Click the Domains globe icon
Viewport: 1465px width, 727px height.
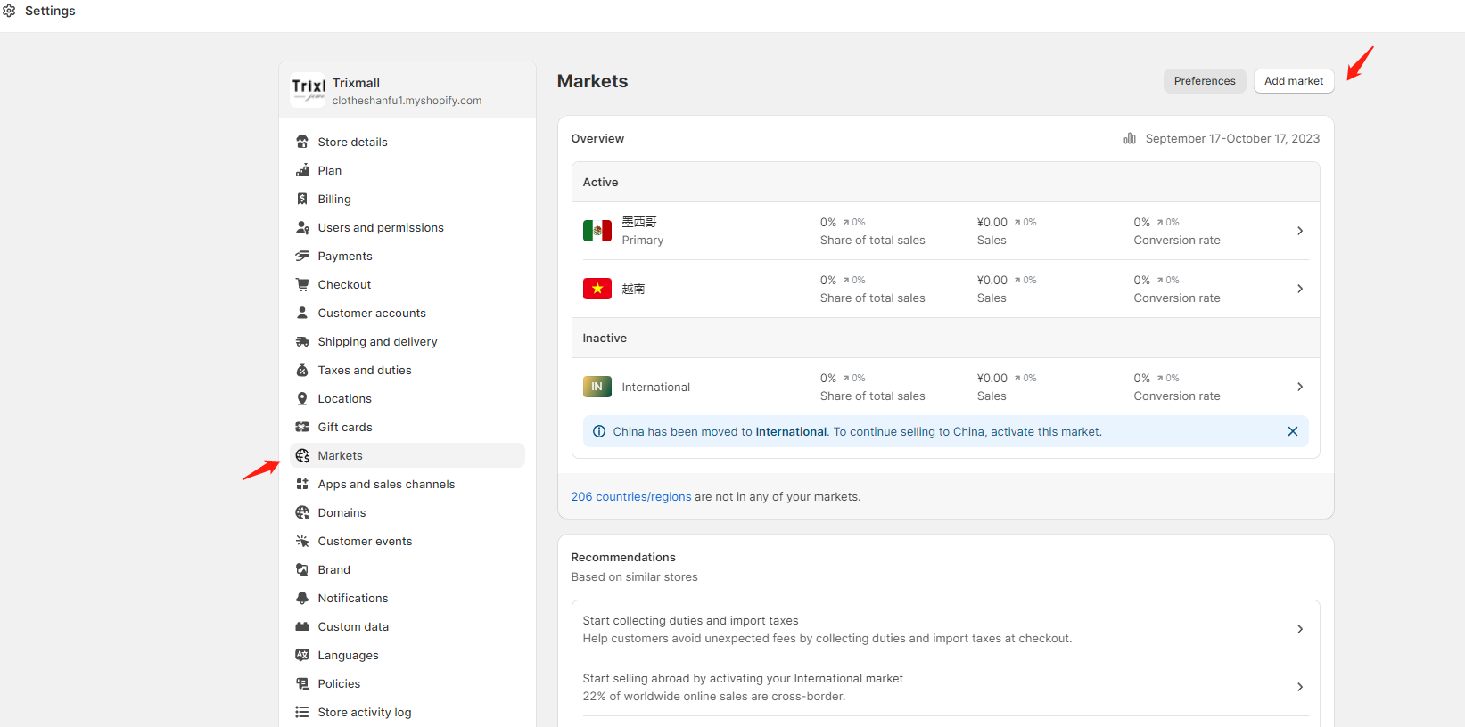pos(302,512)
